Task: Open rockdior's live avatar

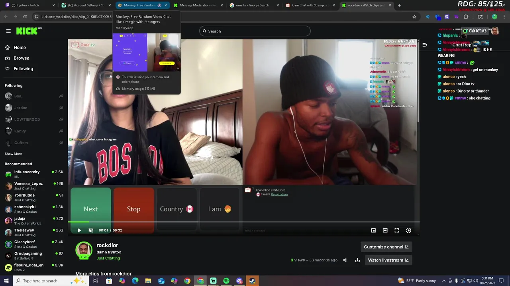Action: pyautogui.click(x=84, y=250)
